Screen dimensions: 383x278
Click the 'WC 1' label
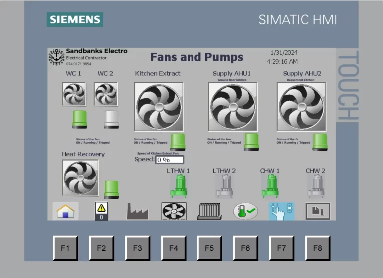[73, 73]
